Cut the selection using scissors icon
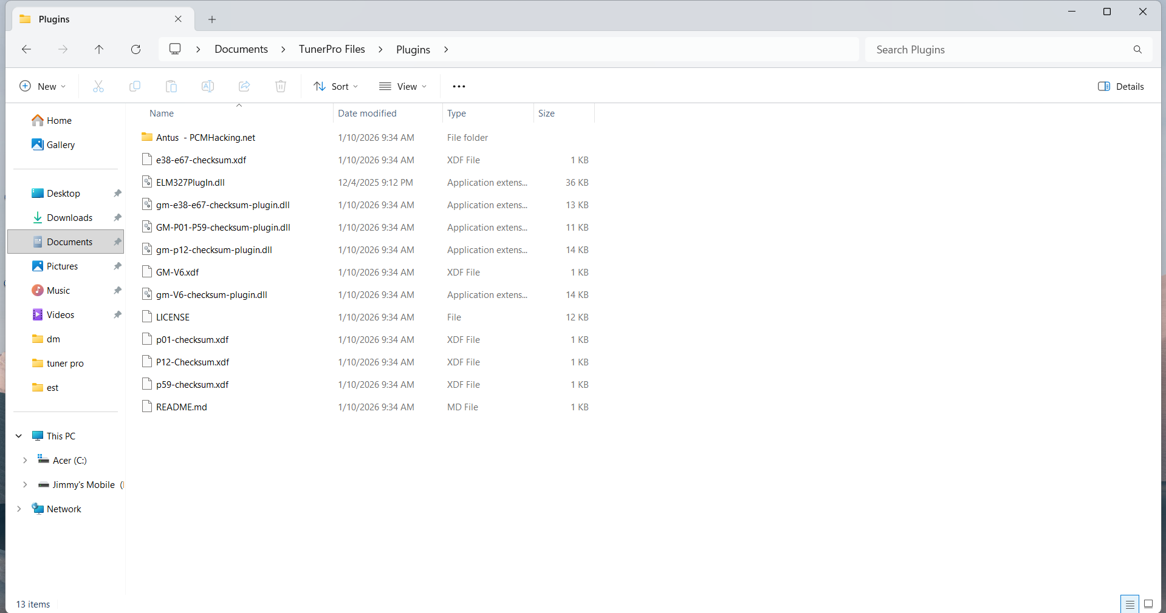This screenshot has height=613, width=1166. (x=98, y=86)
